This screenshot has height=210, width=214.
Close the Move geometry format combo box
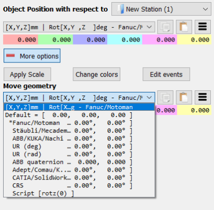pos(79,98)
